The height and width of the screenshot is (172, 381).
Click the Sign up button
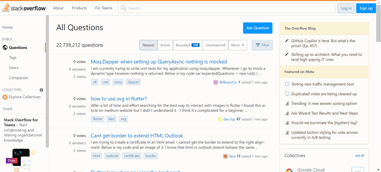click(366, 8)
